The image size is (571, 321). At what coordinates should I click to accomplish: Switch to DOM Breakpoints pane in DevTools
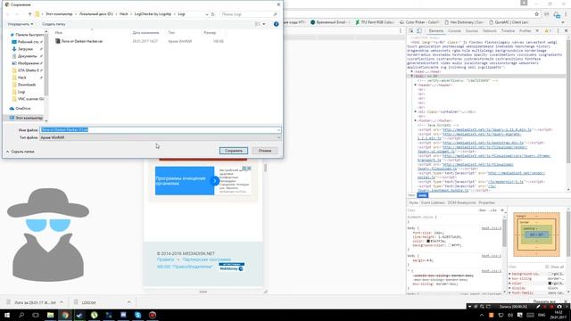coord(461,202)
